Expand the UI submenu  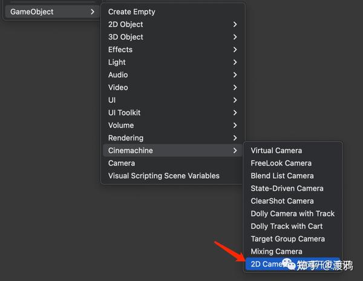click(112, 100)
